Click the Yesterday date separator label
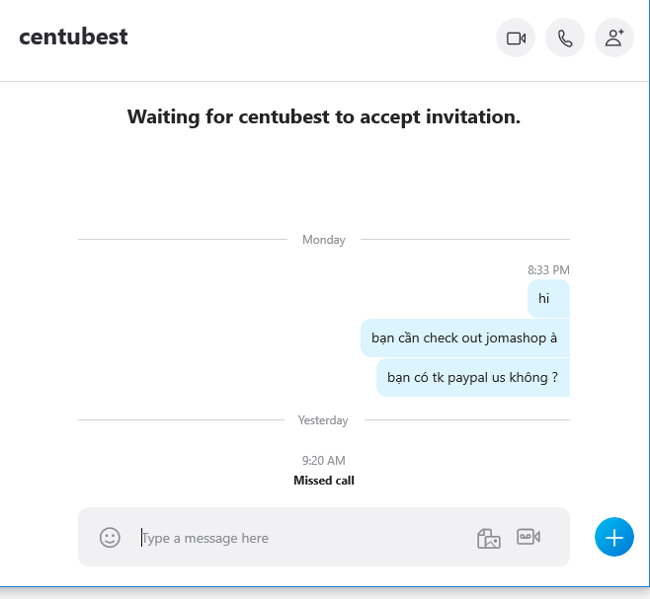The image size is (650, 599). pos(323,420)
